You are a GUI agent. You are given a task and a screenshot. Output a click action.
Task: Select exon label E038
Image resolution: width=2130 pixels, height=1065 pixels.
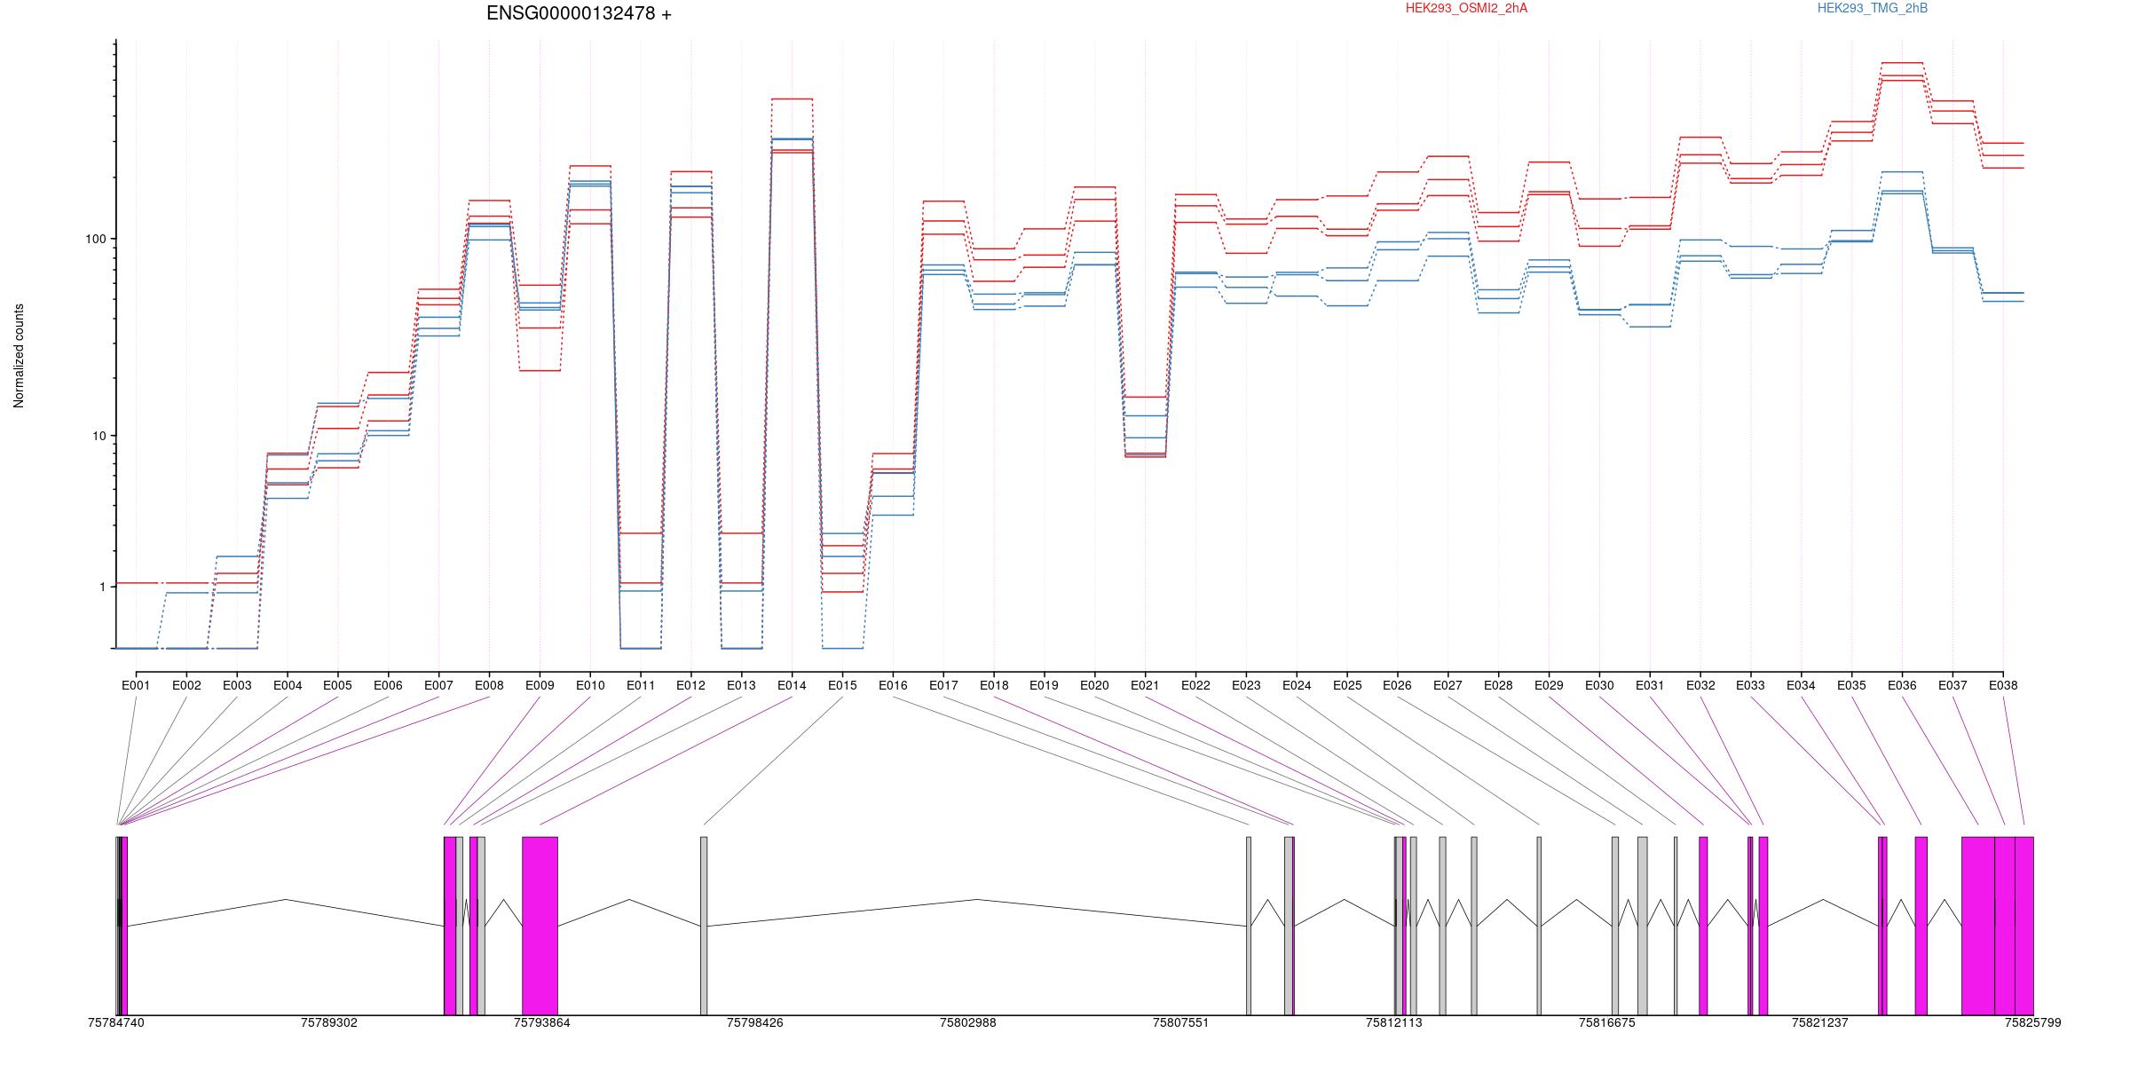coord(2003,686)
